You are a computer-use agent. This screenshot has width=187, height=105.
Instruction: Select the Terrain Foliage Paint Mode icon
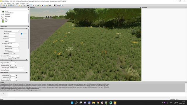click(x=42, y=5)
